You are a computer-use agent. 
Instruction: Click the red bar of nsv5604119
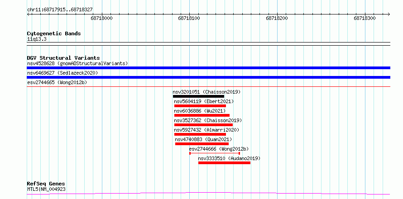tap(200, 106)
